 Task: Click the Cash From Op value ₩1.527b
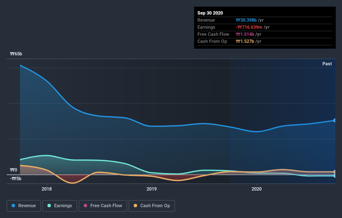pyautogui.click(x=245, y=41)
